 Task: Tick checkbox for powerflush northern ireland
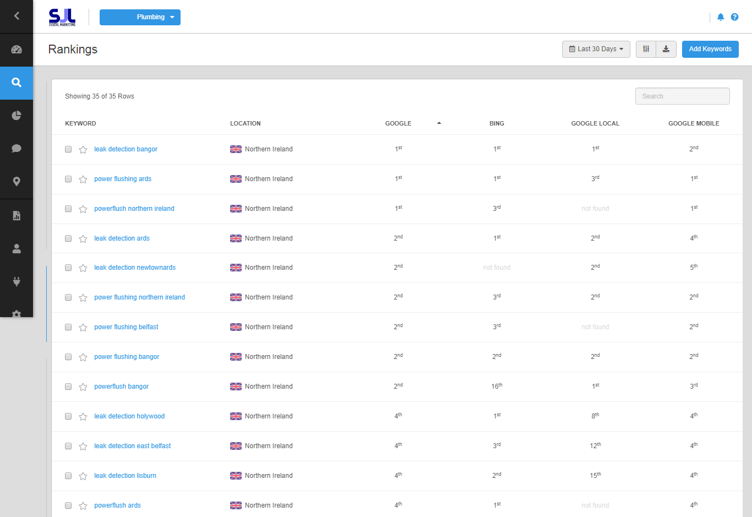(x=68, y=209)
